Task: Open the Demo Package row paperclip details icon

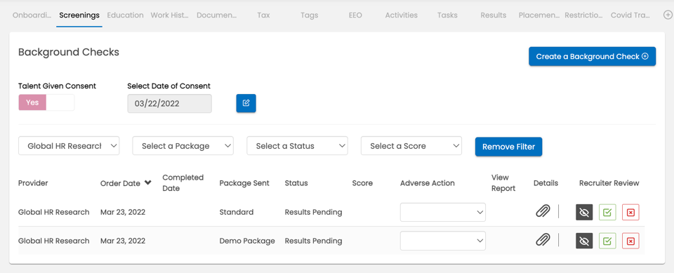Action: click(x=543, y=240)
